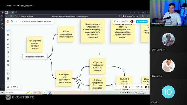Toggle the frames side panel
187x105 pixels.
coord(8,87)
